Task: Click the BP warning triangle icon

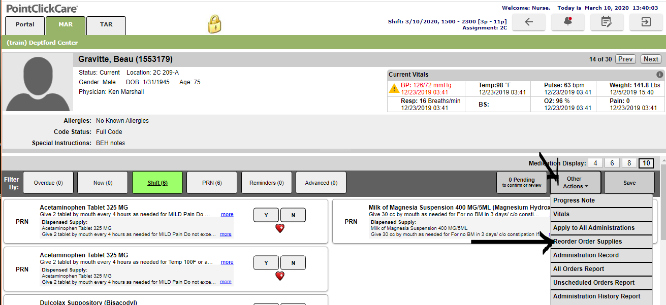Action: tap(394, 88)
